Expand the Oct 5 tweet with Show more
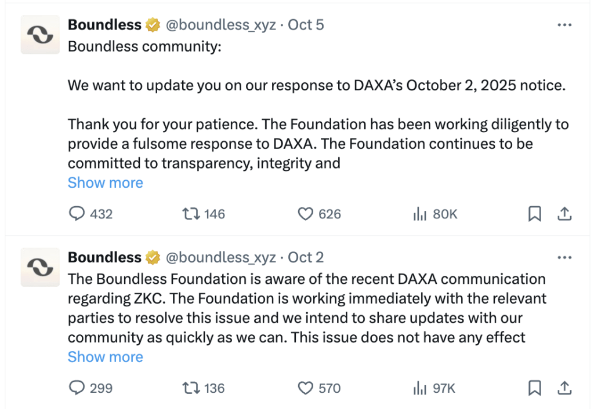594x409 pixels. (x=105, y=182)
